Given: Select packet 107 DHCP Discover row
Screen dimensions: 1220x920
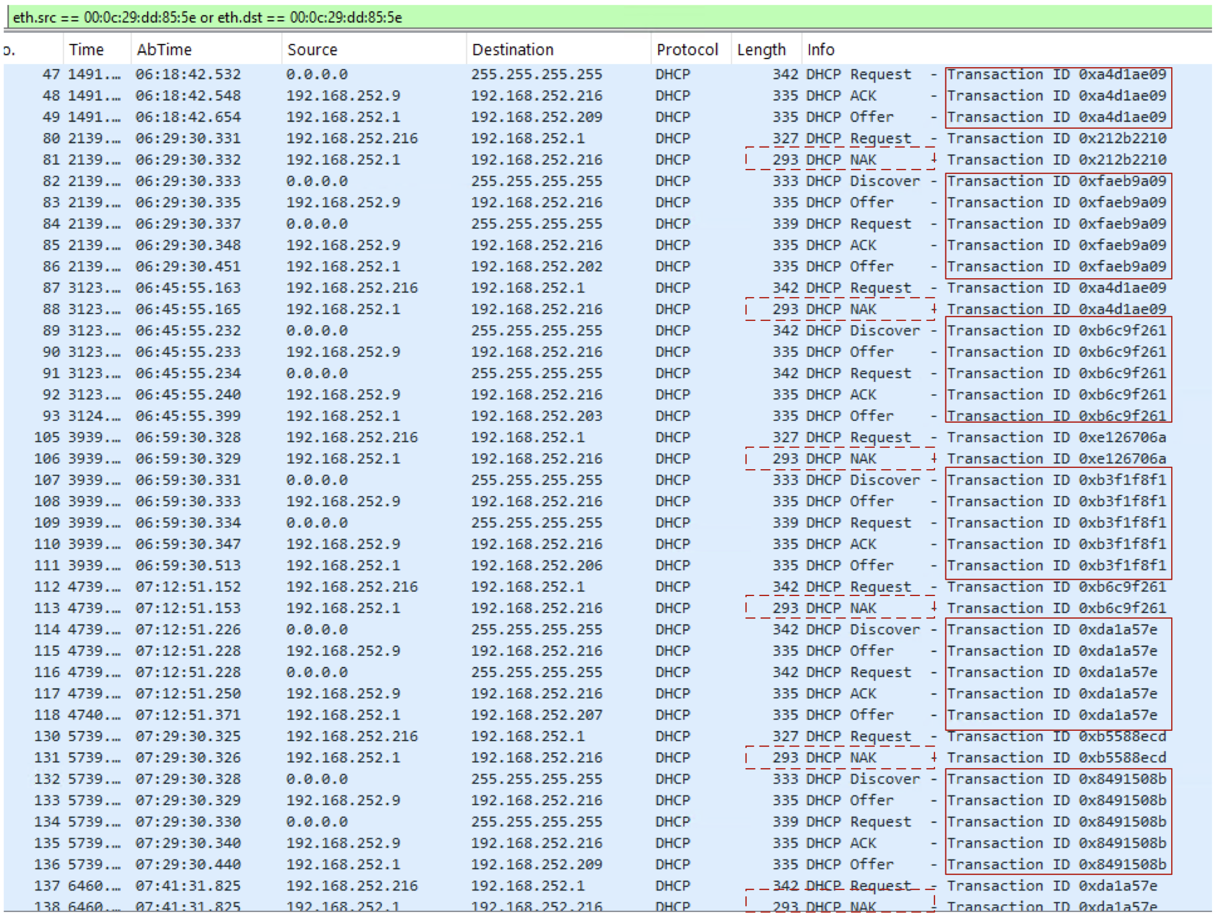Looking at the screenshot, I should pos(608,480).
